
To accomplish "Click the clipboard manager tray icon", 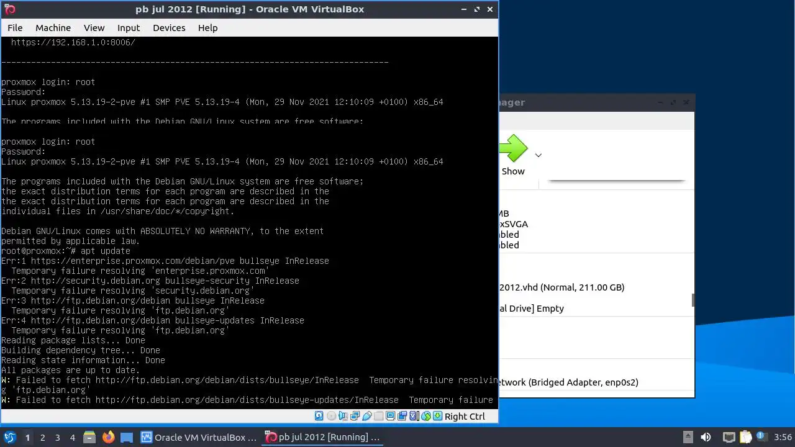I will click(x=745, y=438).
